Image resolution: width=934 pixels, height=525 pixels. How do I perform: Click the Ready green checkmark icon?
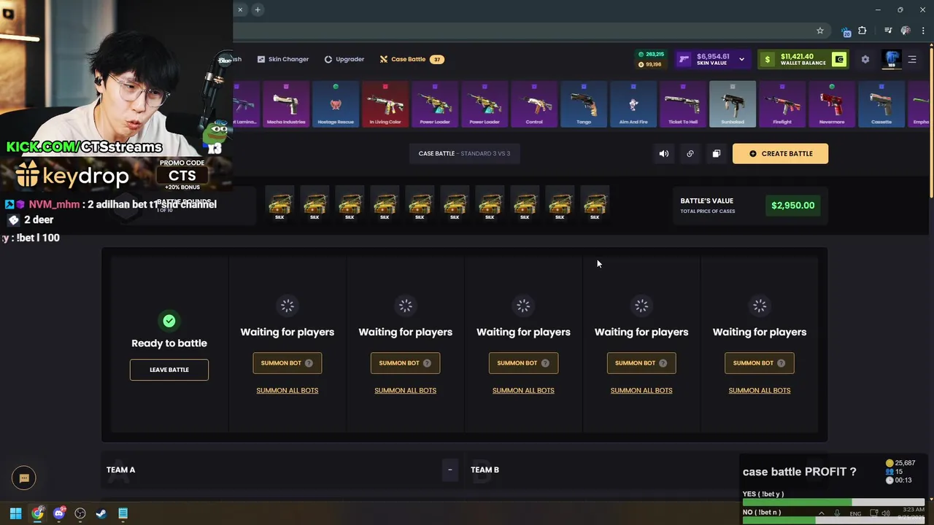[169, 321]
